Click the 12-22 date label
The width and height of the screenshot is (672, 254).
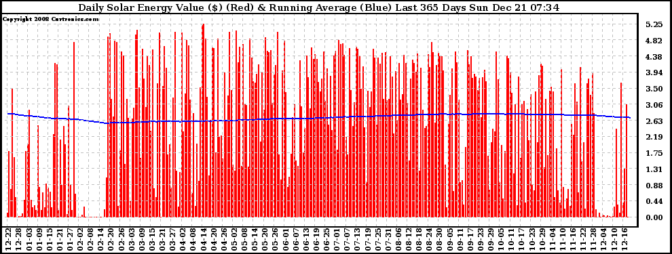pos(8,239)
